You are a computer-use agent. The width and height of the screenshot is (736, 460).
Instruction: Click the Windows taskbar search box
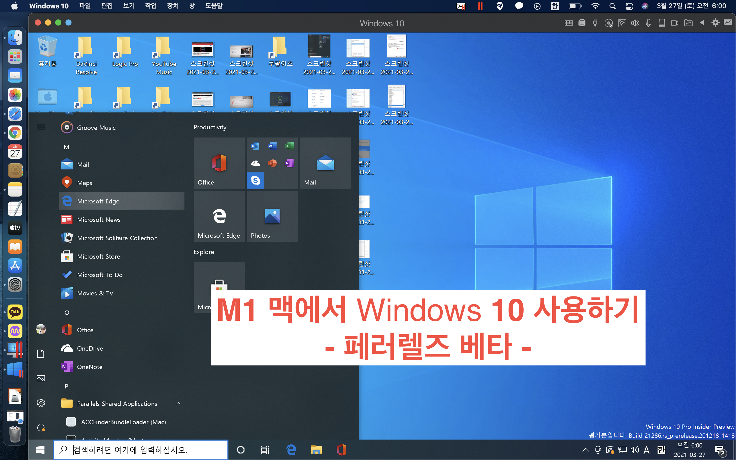tap(141, 450)
